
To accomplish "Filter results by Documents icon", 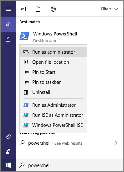I will click(x=38, y=9).
